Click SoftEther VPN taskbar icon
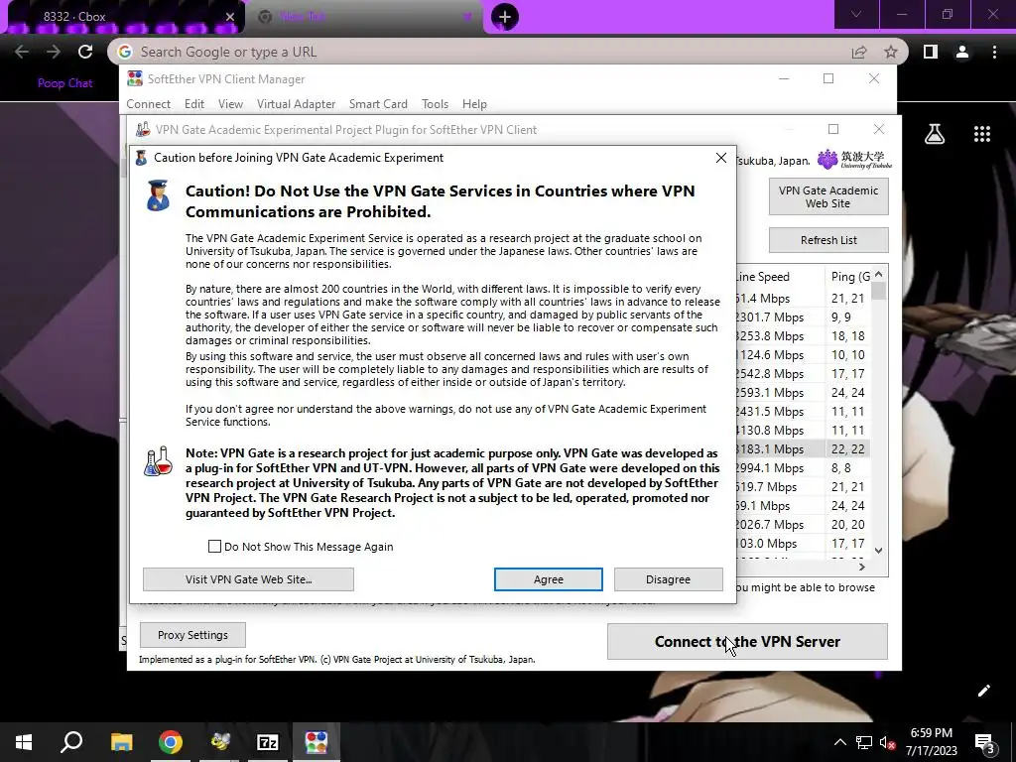 pyautogui.click(x=317, y=742)
